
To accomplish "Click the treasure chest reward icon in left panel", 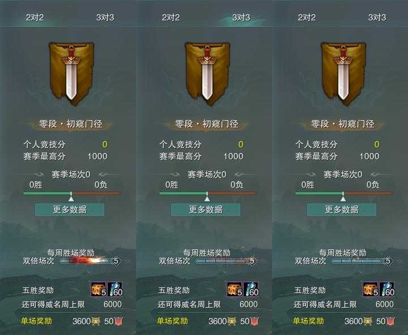I will click(x=99, y=289).
